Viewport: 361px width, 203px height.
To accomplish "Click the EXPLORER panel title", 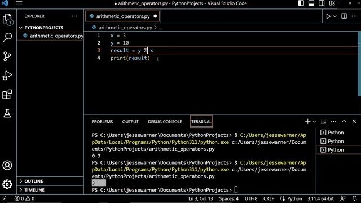I will click(x=34, y=16).
